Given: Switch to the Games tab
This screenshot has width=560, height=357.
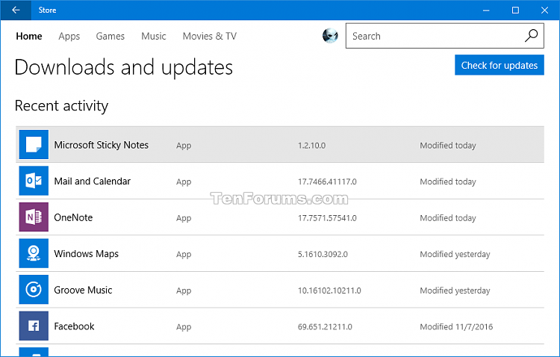Looking at the screenshot, I should pyautogui.click(x=110, y=36).
